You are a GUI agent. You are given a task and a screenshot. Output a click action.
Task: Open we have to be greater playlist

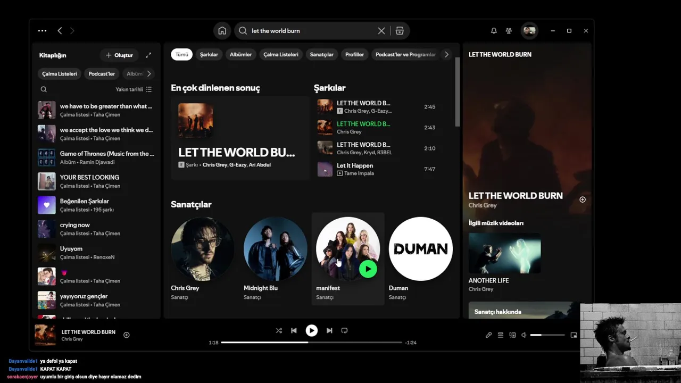pos(96,110)
